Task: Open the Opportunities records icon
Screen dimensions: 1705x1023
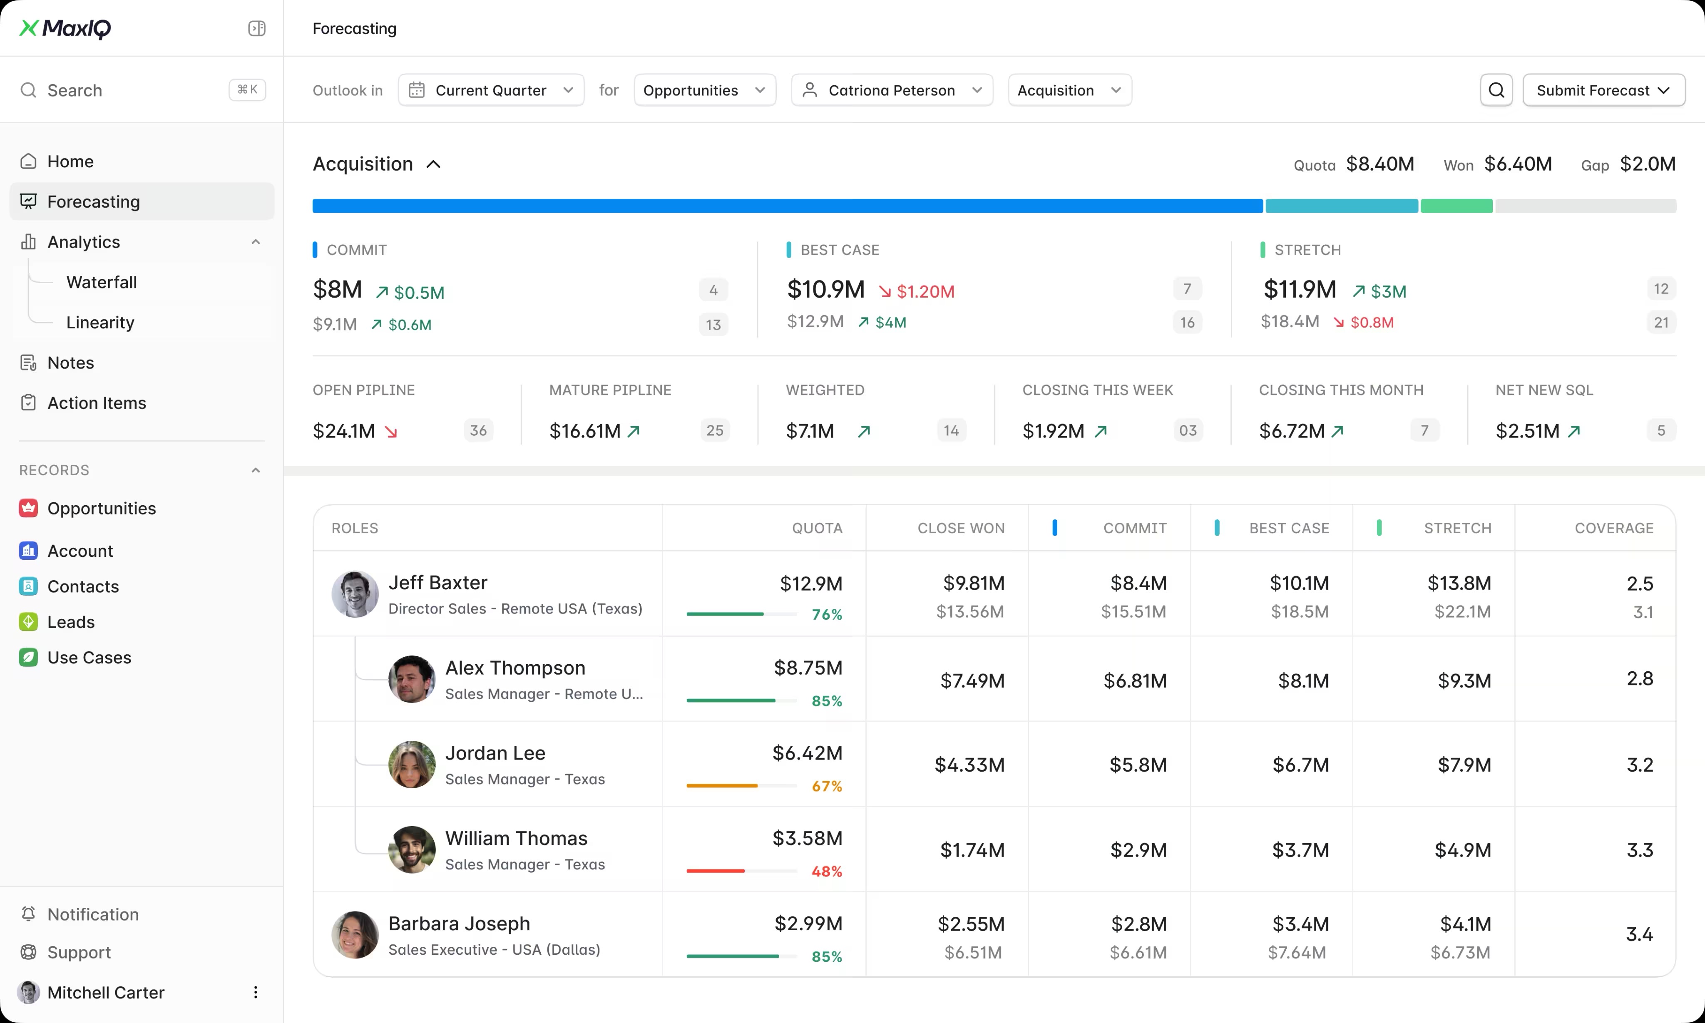Action: tap(28, 508)
